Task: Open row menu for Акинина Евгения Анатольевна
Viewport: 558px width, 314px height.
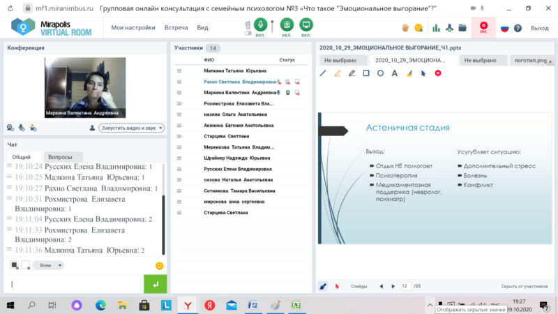Action: pos(179,126)
